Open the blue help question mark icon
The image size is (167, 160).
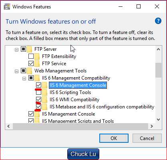158,21
